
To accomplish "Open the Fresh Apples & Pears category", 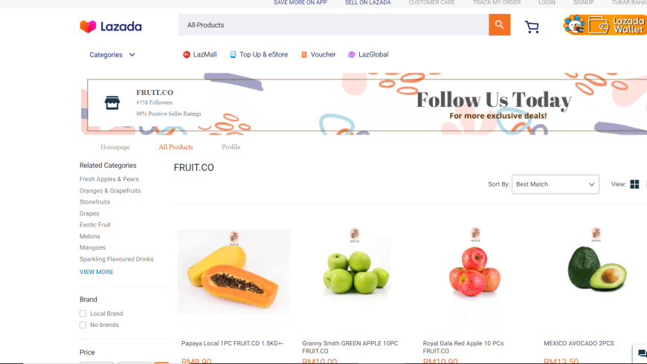I will 109,179.
